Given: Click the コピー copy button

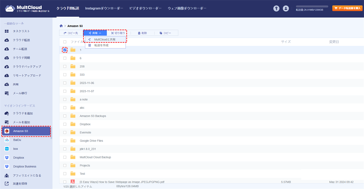Looking at the screenshot, I should (166, 33).
